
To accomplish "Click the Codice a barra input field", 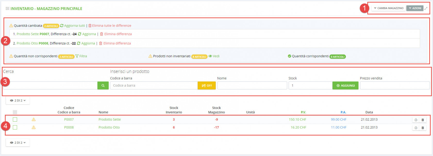I will click(x=154, y=86).
